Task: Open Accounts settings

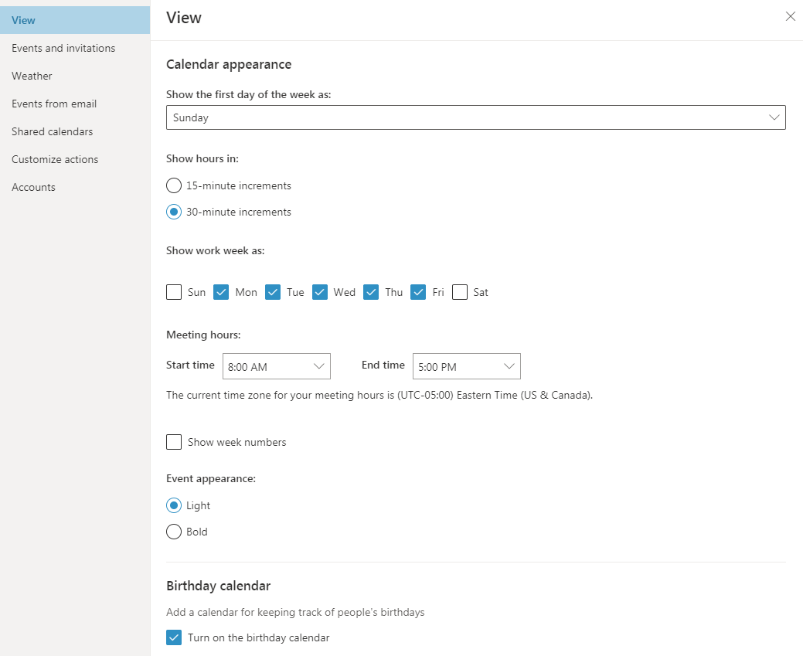Action: [33, 187]
